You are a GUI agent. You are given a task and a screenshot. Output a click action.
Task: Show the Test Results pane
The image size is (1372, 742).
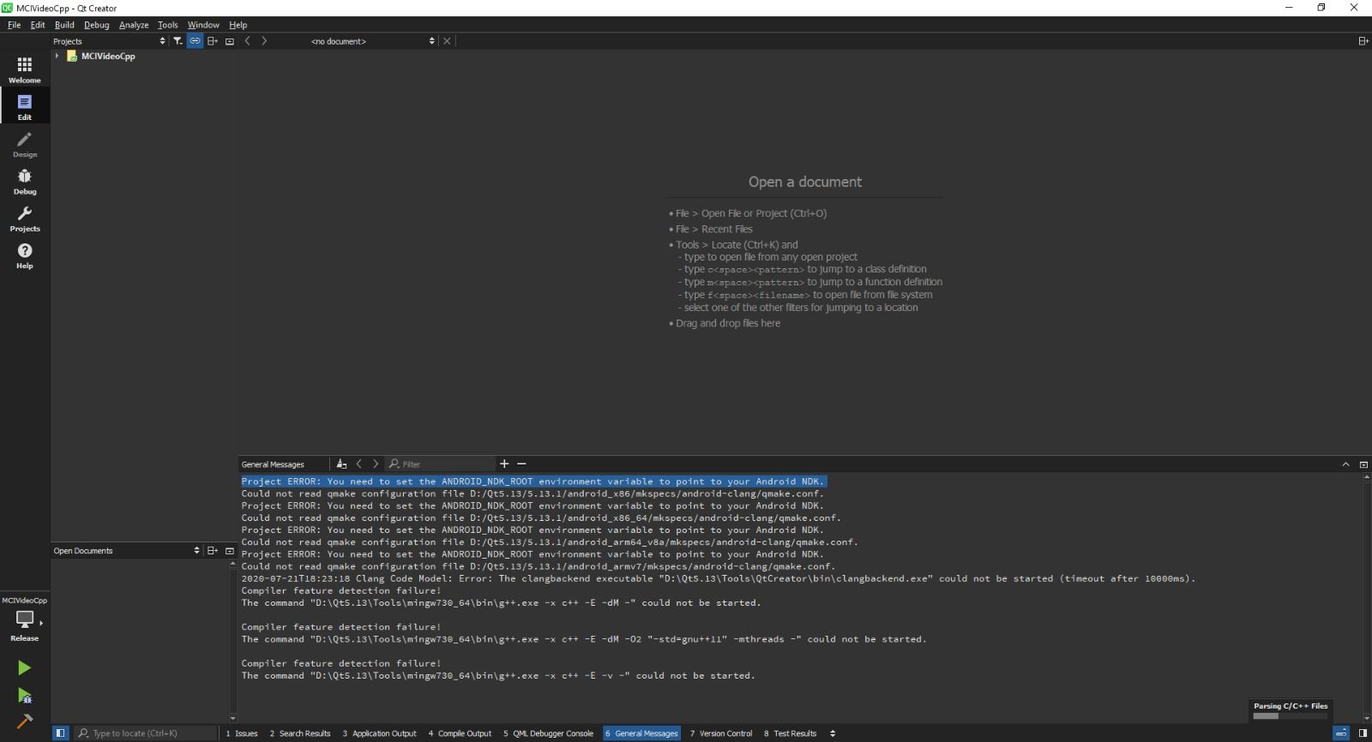click(x=791, y=733)
